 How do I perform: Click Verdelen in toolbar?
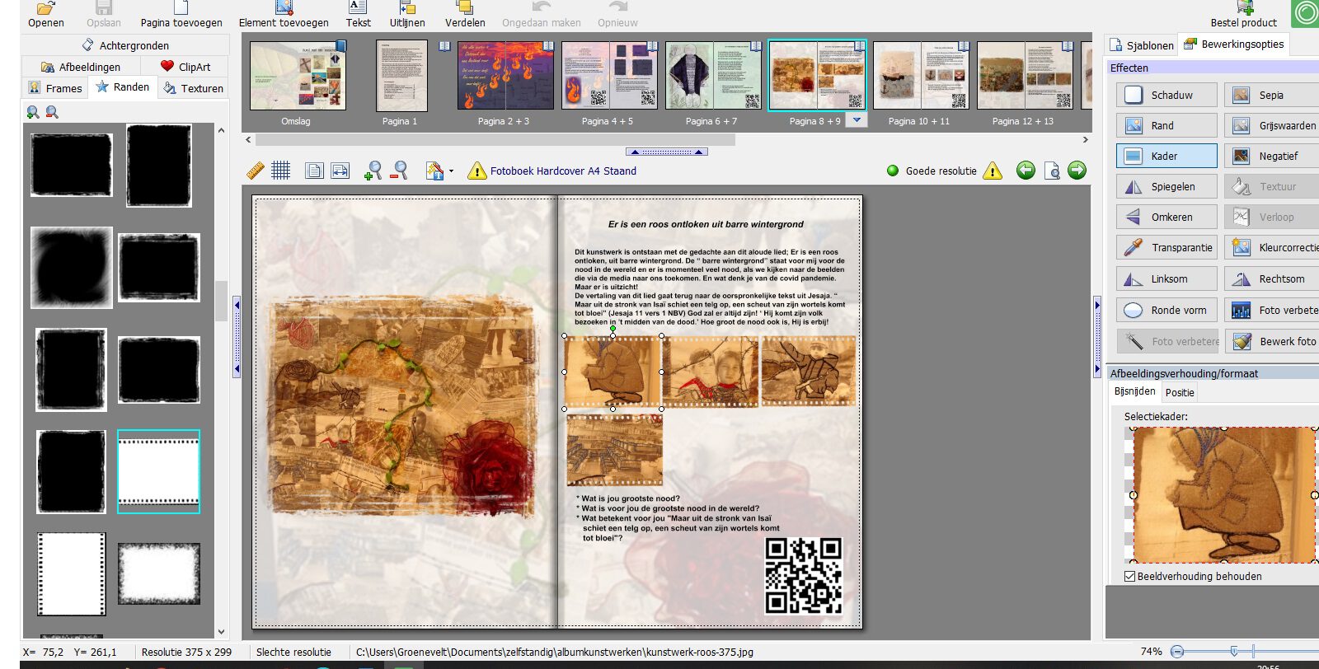pyautogui.click(x=465, y=15)
